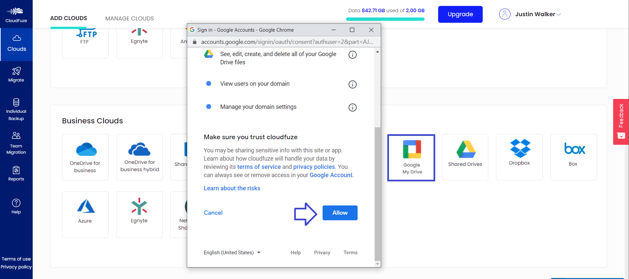Open the terms of service link
The image size is (629, 279).
point(259,167)
